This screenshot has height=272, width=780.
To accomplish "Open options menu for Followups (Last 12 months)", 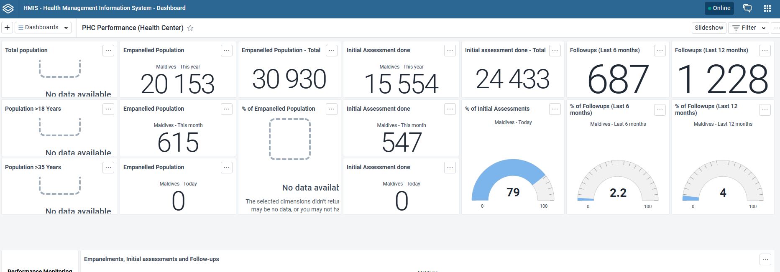I will click(765, 51).
